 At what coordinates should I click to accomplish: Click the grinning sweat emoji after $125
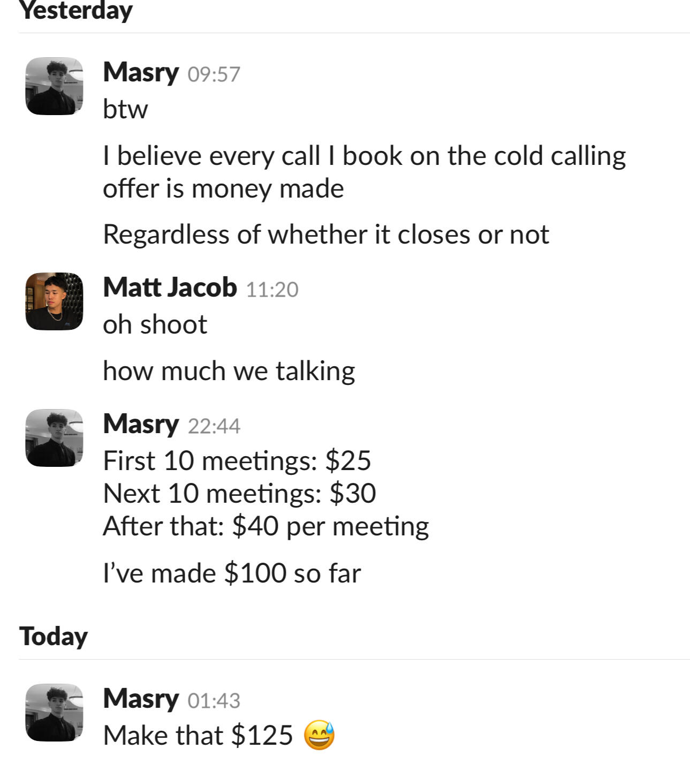[x=319, y=735]
